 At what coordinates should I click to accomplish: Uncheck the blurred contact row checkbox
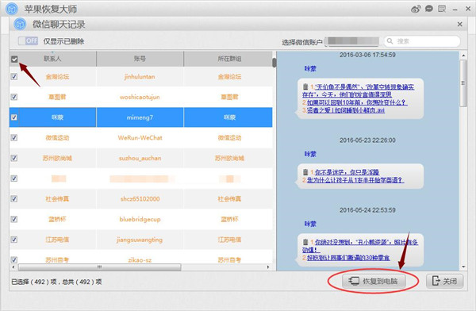coord(14,179)
